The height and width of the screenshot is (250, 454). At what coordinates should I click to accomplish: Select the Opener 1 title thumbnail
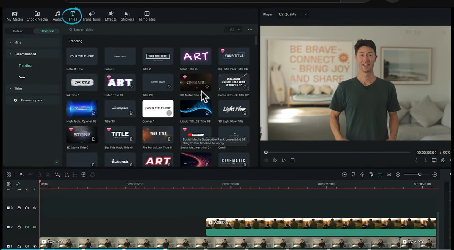coord(158,109)
